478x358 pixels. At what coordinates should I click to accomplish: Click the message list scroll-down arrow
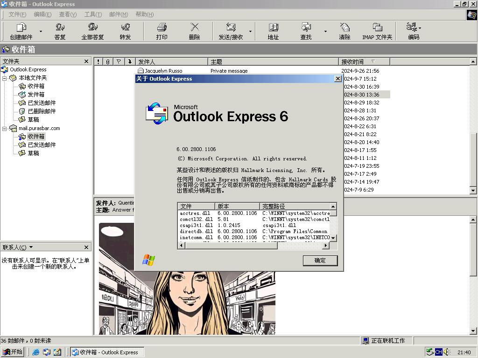point(473,191)
